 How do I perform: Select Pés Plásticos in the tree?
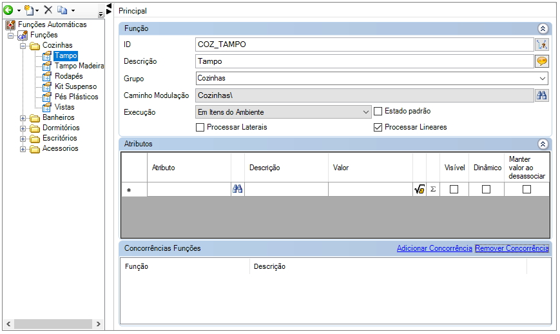(x=77, y=97)
